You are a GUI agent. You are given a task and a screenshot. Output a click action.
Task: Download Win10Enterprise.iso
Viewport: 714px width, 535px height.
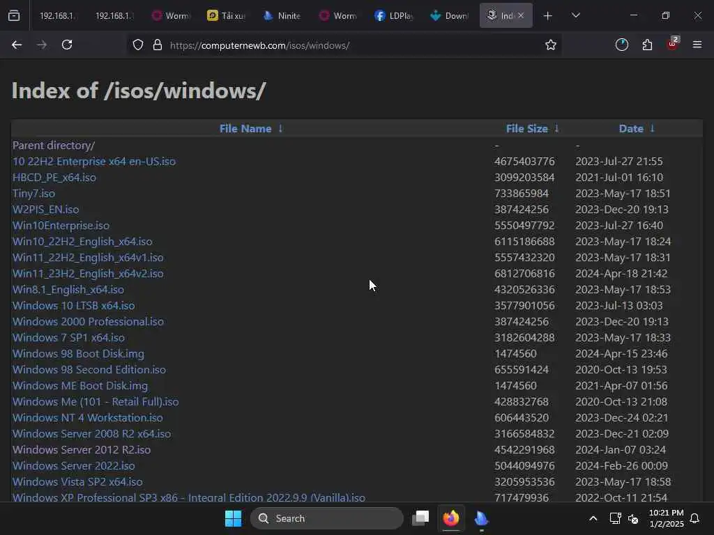coord(61,225)
